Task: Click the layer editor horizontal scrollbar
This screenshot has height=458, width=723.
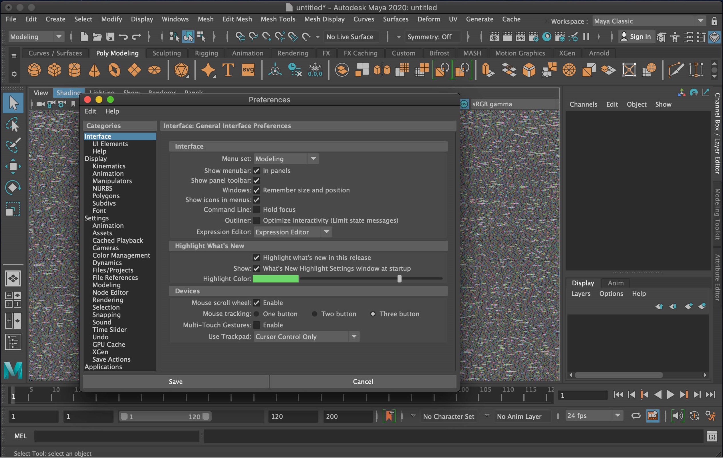Action: click(x=619, y=375)
